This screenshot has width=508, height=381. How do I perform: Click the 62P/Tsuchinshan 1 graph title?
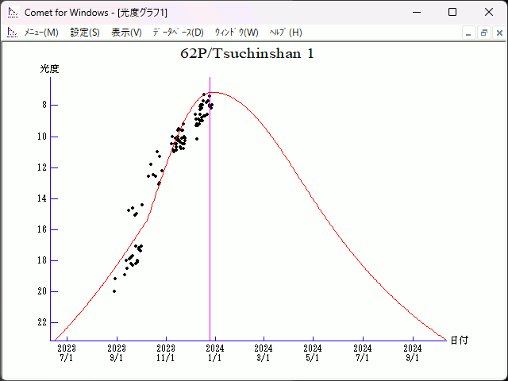coord(252,54)
